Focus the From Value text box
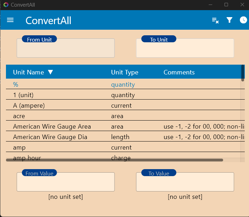The image size is (249, 217). [x=65, y=183]
